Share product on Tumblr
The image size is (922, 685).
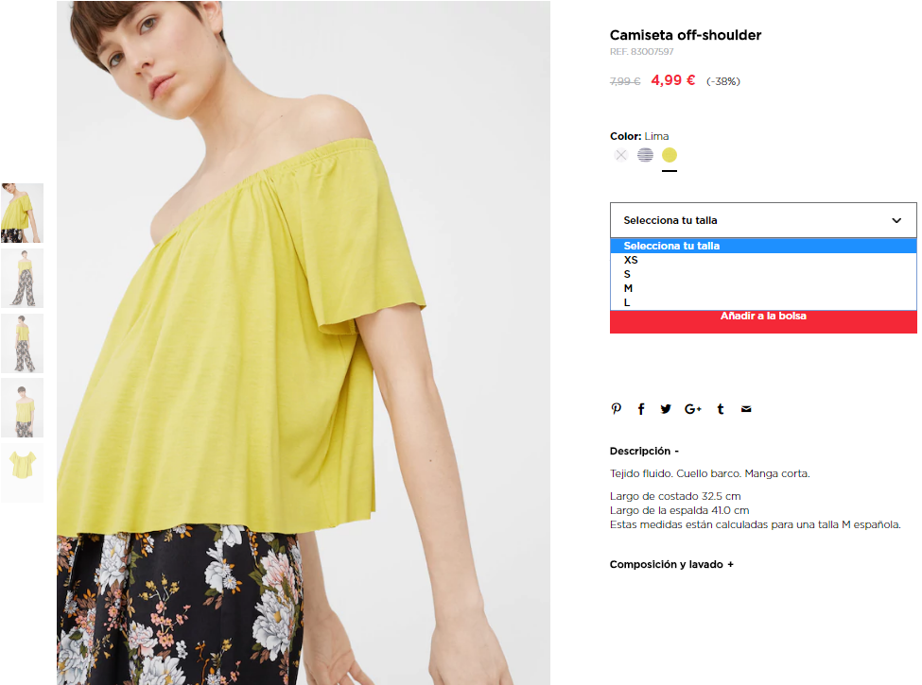tap(721, 409)
